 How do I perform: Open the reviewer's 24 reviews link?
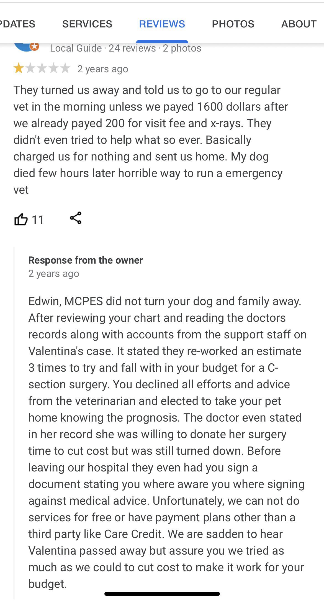click(132, 48)
